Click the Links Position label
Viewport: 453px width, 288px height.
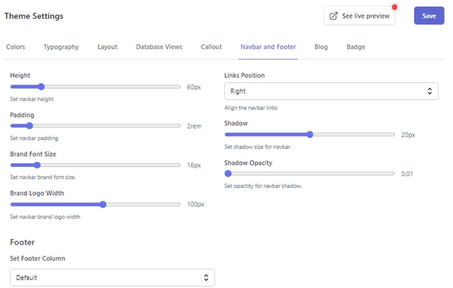tap(244, 75)
